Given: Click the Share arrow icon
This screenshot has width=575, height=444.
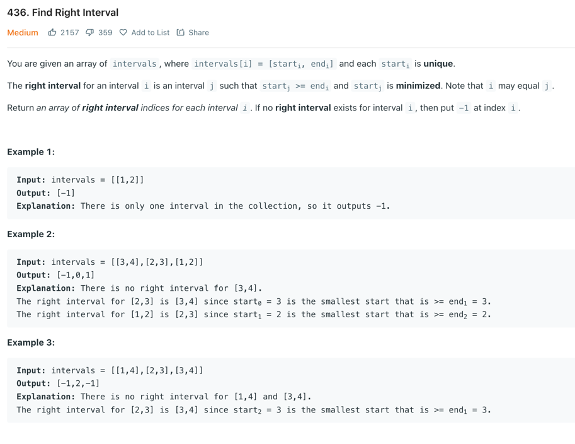Looking at the screenshot, I should (180, 32).
